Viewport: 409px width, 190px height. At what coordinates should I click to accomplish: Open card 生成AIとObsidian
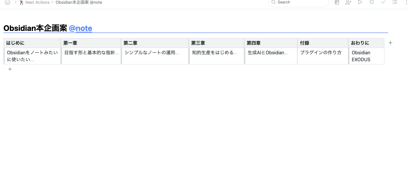pyautogui.click(x=271, y=56)
